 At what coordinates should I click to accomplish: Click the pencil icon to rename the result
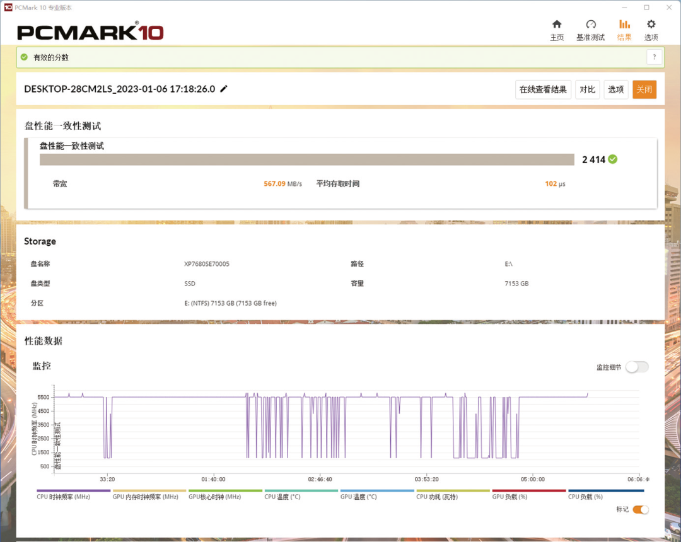(224, 89)
